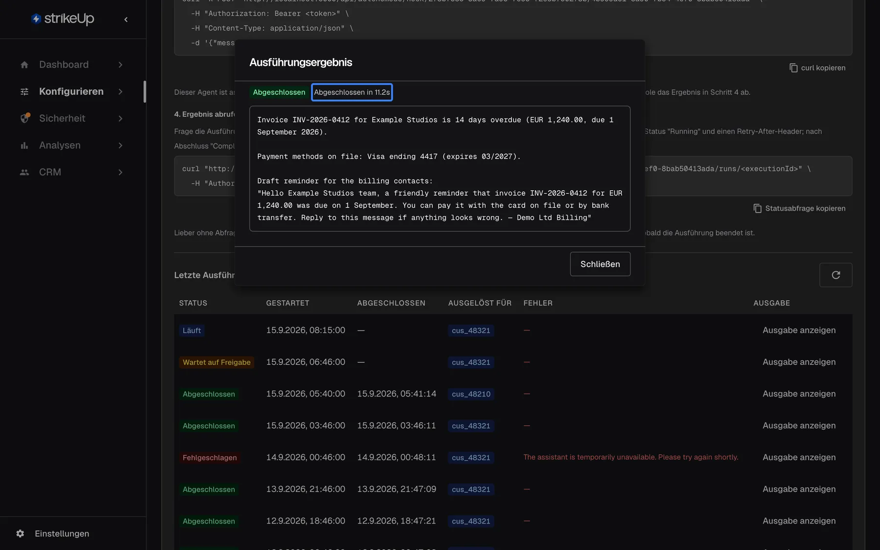The width and height of the screenshot is (880, 550).
Task: Expand the Dashboard menu chevron
Action: click(120, 65)
